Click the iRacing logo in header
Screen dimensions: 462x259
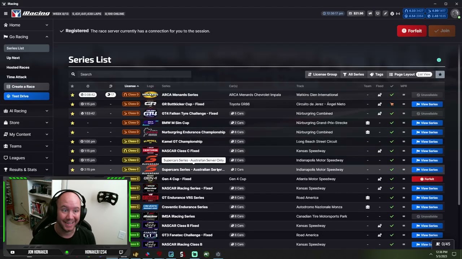pos(31,13)
